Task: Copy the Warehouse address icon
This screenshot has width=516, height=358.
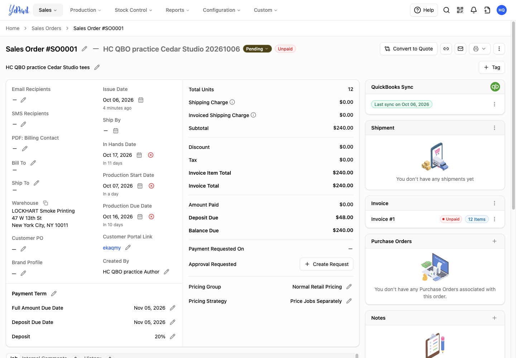Action: (x=46, y=203)
